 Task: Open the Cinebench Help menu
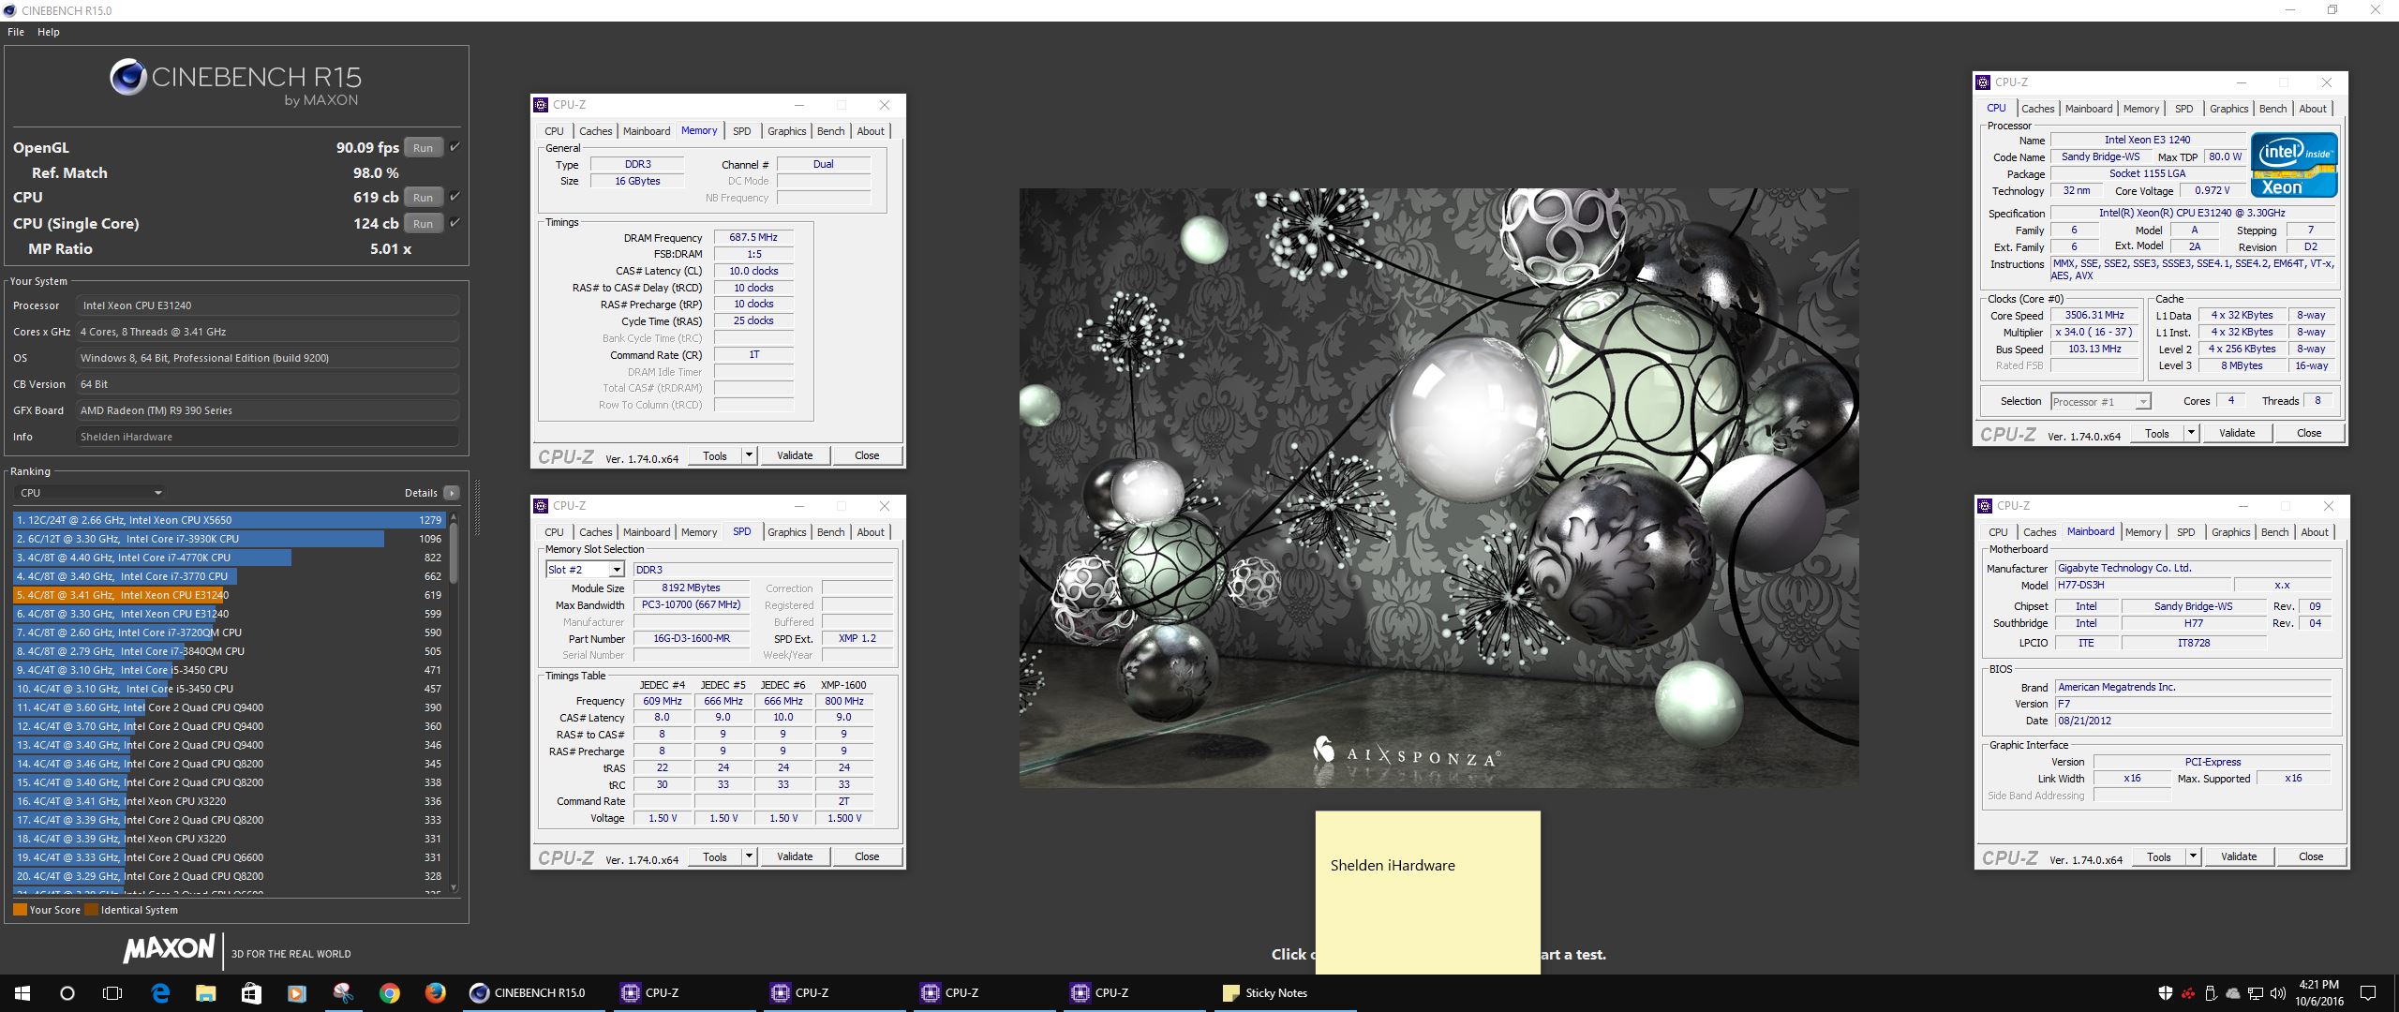[49, 32]
